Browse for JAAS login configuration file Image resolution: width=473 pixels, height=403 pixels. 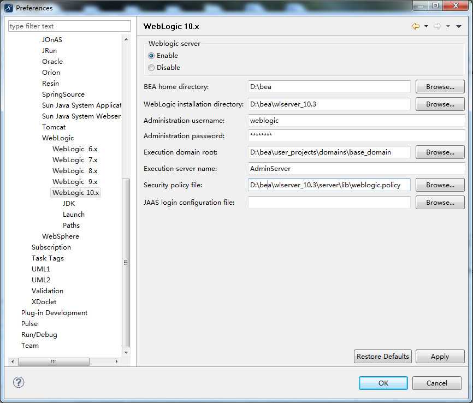[440, 203]
